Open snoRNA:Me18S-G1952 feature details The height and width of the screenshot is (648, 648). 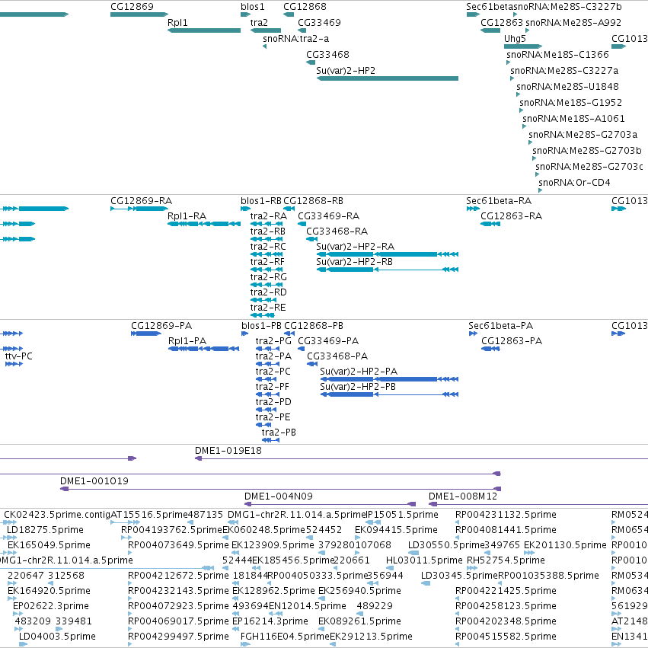(570, 103)
